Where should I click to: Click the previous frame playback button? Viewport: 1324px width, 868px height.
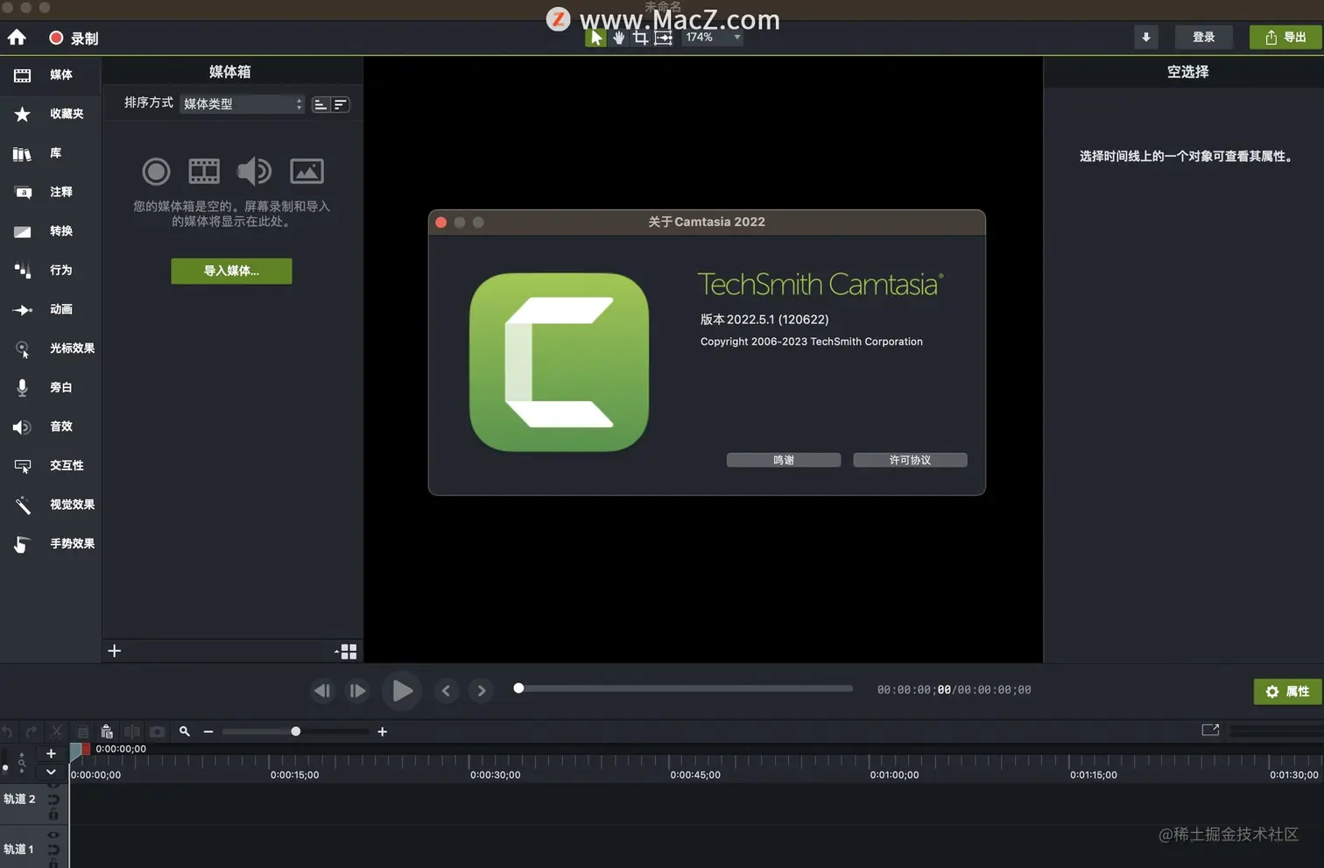point(322,691)
